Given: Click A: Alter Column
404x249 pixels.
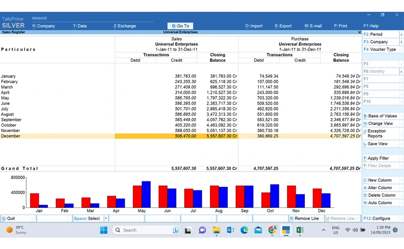Looking at the screenshot, I should pyautogui.click(x=382, y=188).
